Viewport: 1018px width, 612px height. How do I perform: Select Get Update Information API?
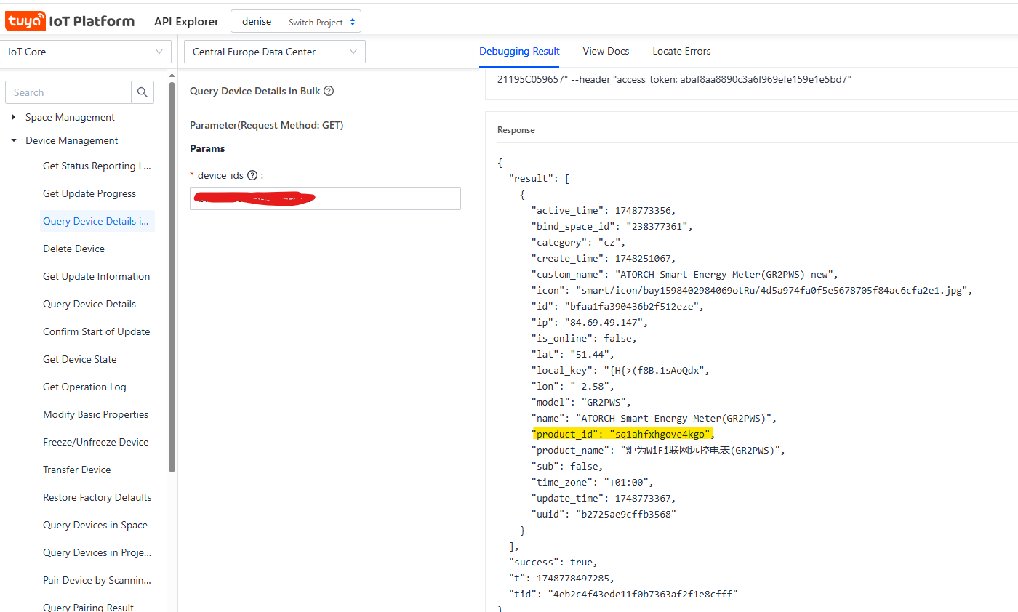pyautogui.click(x=96, y=276)
